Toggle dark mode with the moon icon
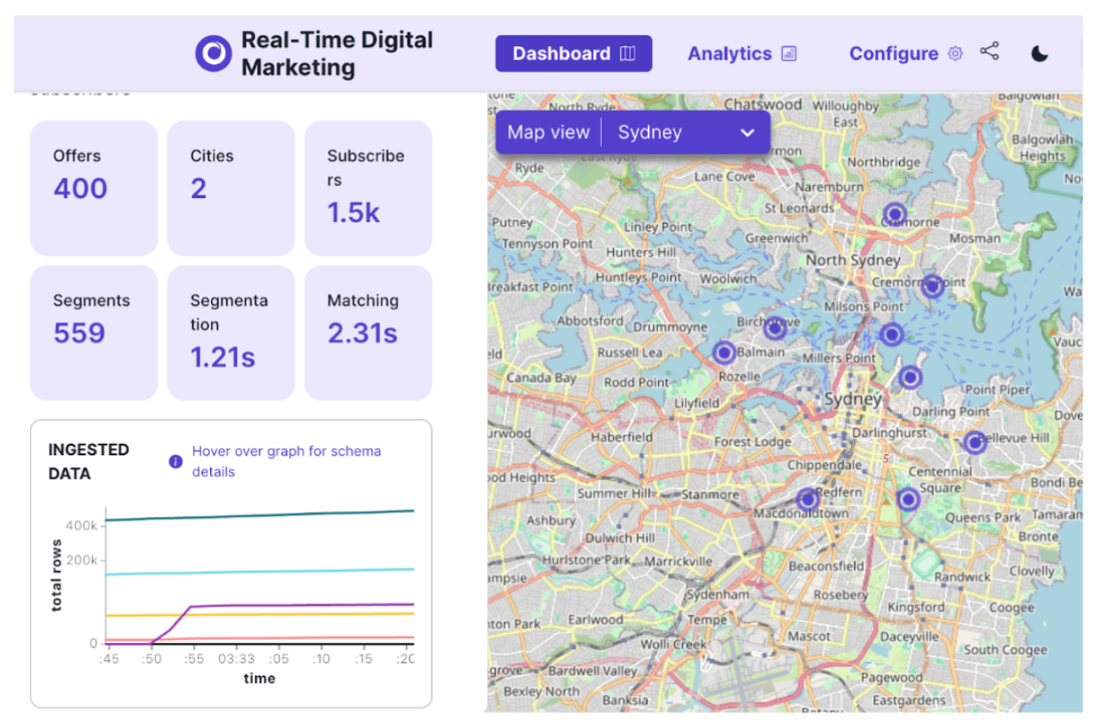 click(1039, 53)
